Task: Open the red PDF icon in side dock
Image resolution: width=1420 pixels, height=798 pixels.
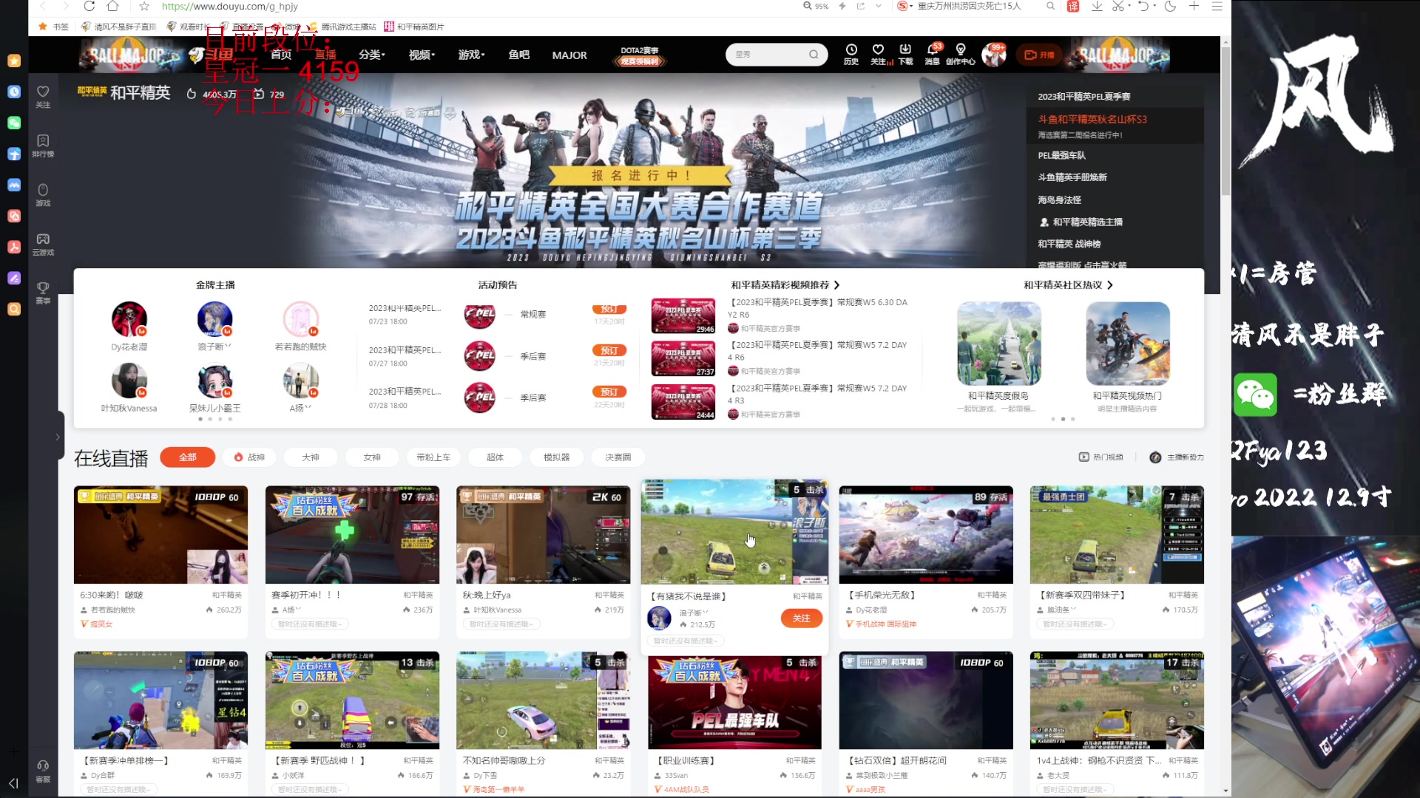Action: pyautogui.click(x=14, y=247)
